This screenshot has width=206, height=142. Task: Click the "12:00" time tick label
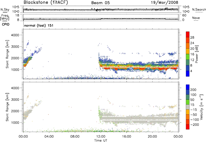(101, 137)
